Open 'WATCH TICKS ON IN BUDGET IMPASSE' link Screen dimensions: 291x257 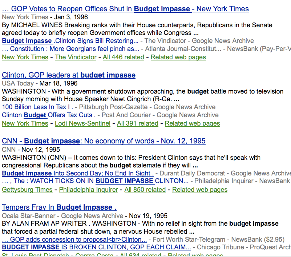(x=95, y=181)
